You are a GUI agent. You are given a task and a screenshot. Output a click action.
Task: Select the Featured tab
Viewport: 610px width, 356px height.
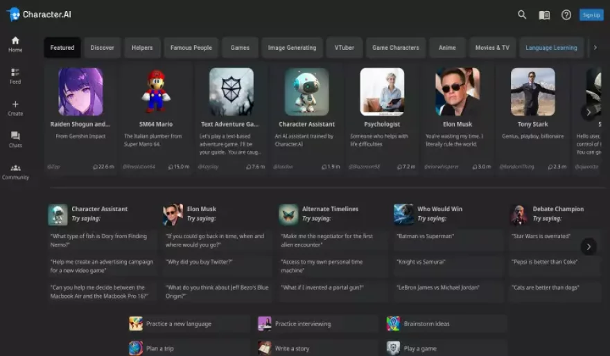click(x=62, y=47)
